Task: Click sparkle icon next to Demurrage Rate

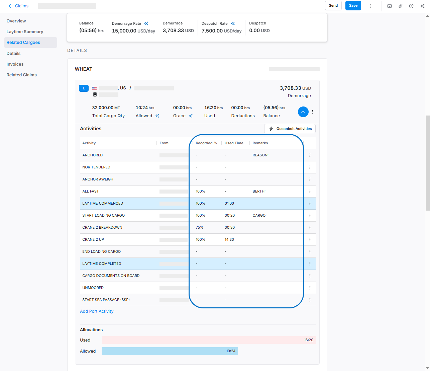Action: pos(146,23)
